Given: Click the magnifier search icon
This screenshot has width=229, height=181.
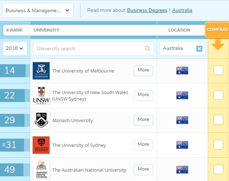Looking at the screenshot, I should click(147, 48).
